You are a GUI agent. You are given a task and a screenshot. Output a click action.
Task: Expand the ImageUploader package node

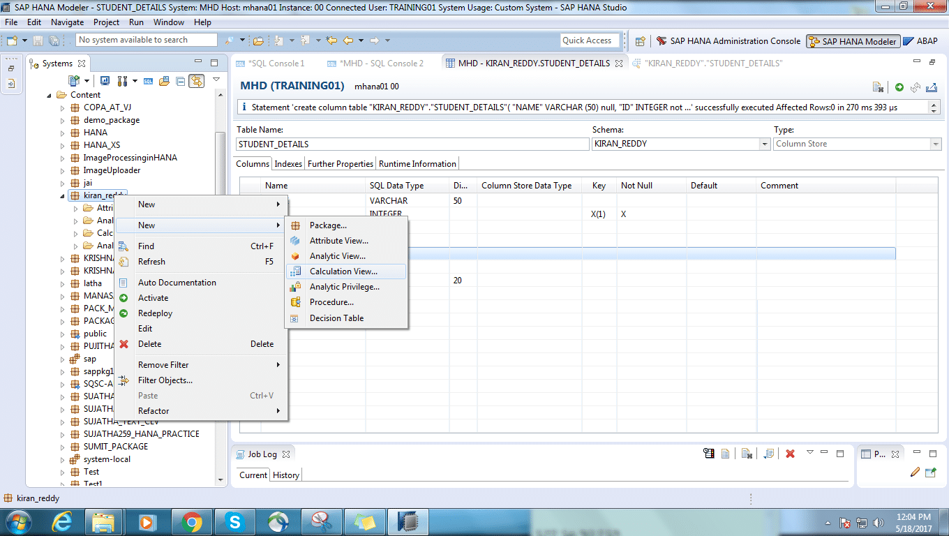coord(62,170)
